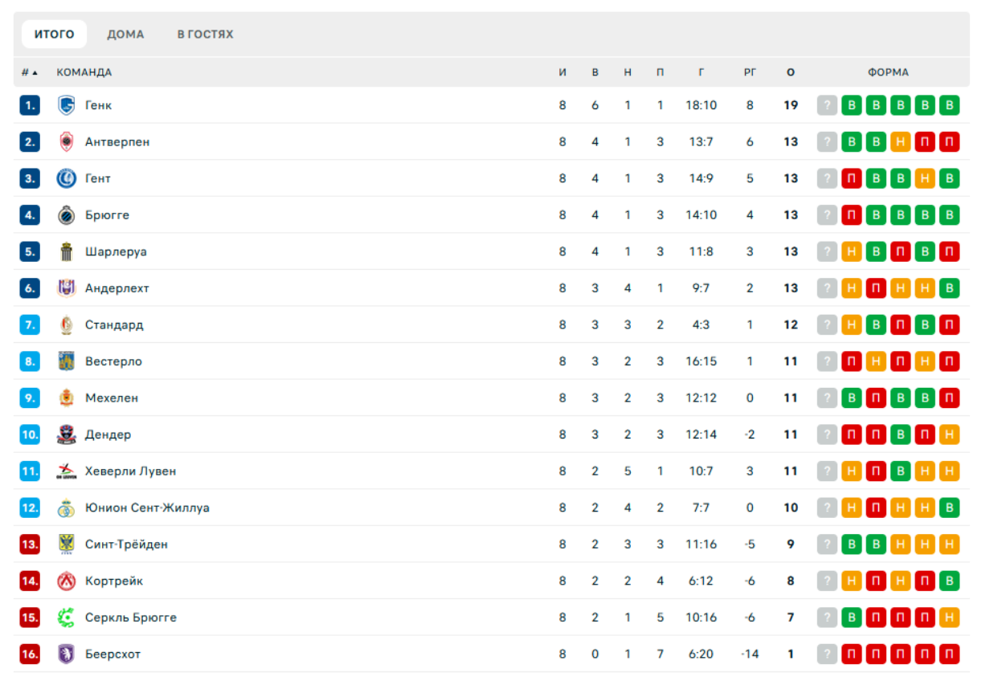
Task: Click Гент's orange Н form badge
Action: (x=925, y=179)
